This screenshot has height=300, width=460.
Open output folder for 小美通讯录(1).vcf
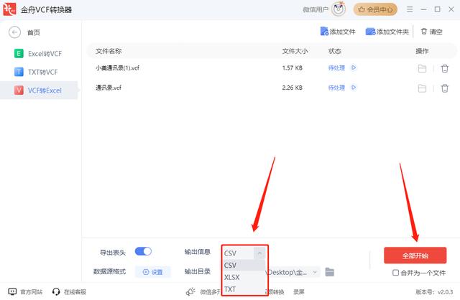pyautogui.click(x=422, y=69)
